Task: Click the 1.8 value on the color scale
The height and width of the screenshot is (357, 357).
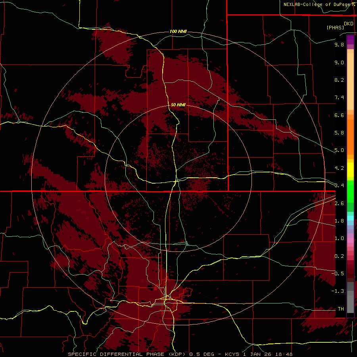Action: [x=339, y=221]
